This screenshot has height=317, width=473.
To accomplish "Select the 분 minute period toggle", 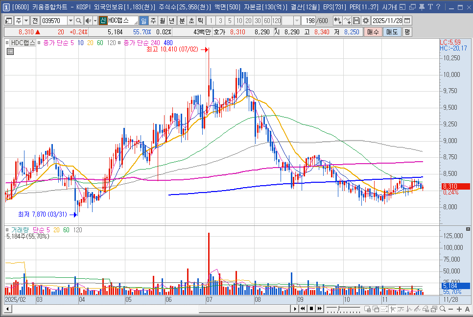I will point(182,21).
